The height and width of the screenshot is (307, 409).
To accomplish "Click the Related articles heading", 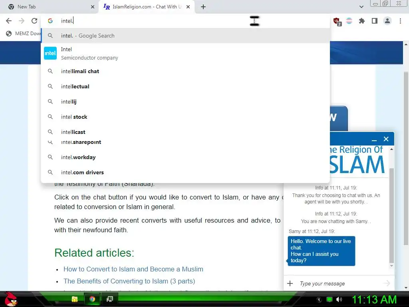I will click(94, 253).
